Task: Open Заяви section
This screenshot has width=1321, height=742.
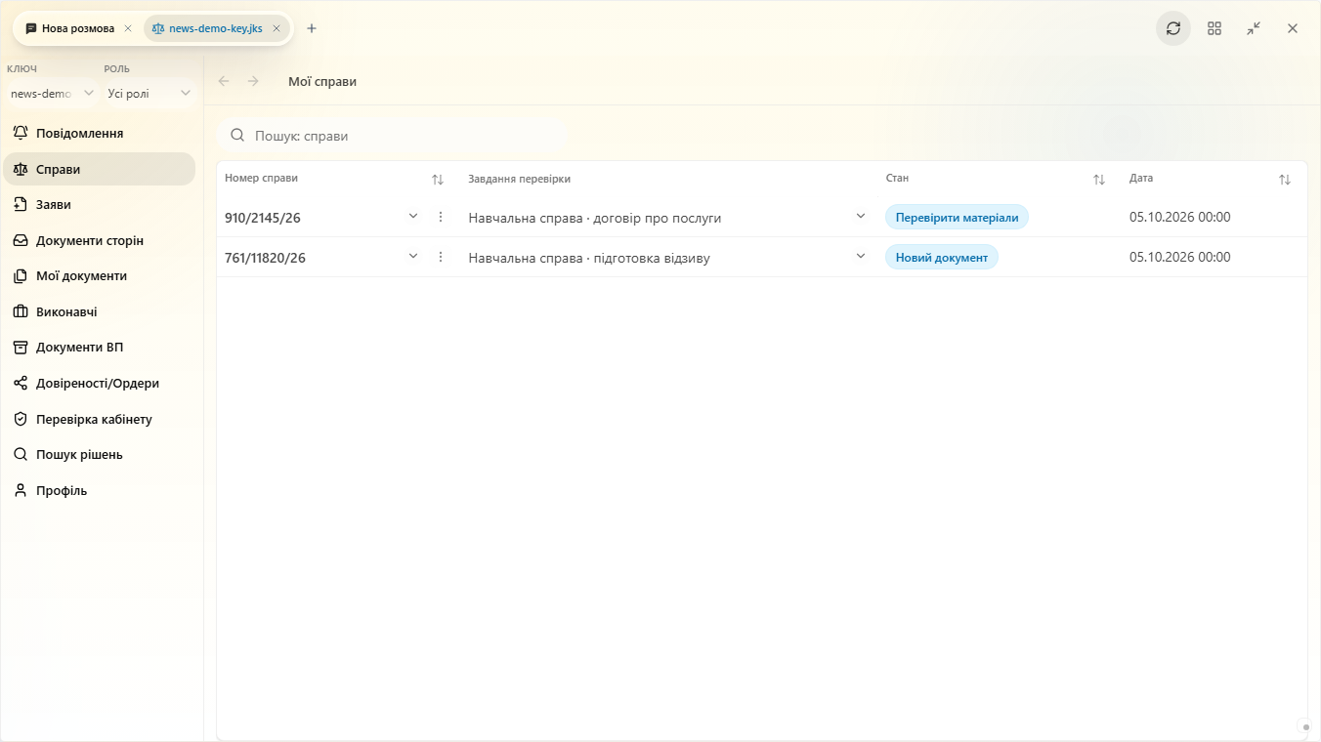Action: [x=100, y=204]
